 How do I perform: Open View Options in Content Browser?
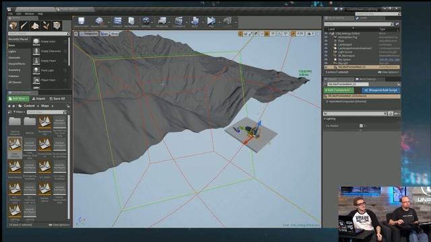point(59,225)
